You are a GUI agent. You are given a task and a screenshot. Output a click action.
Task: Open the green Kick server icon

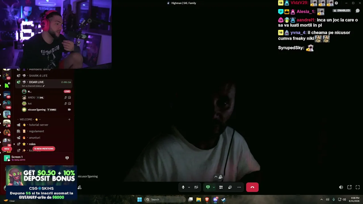pos(7,86)
